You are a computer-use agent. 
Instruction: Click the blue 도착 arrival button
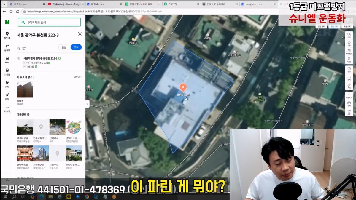point(76,47)
